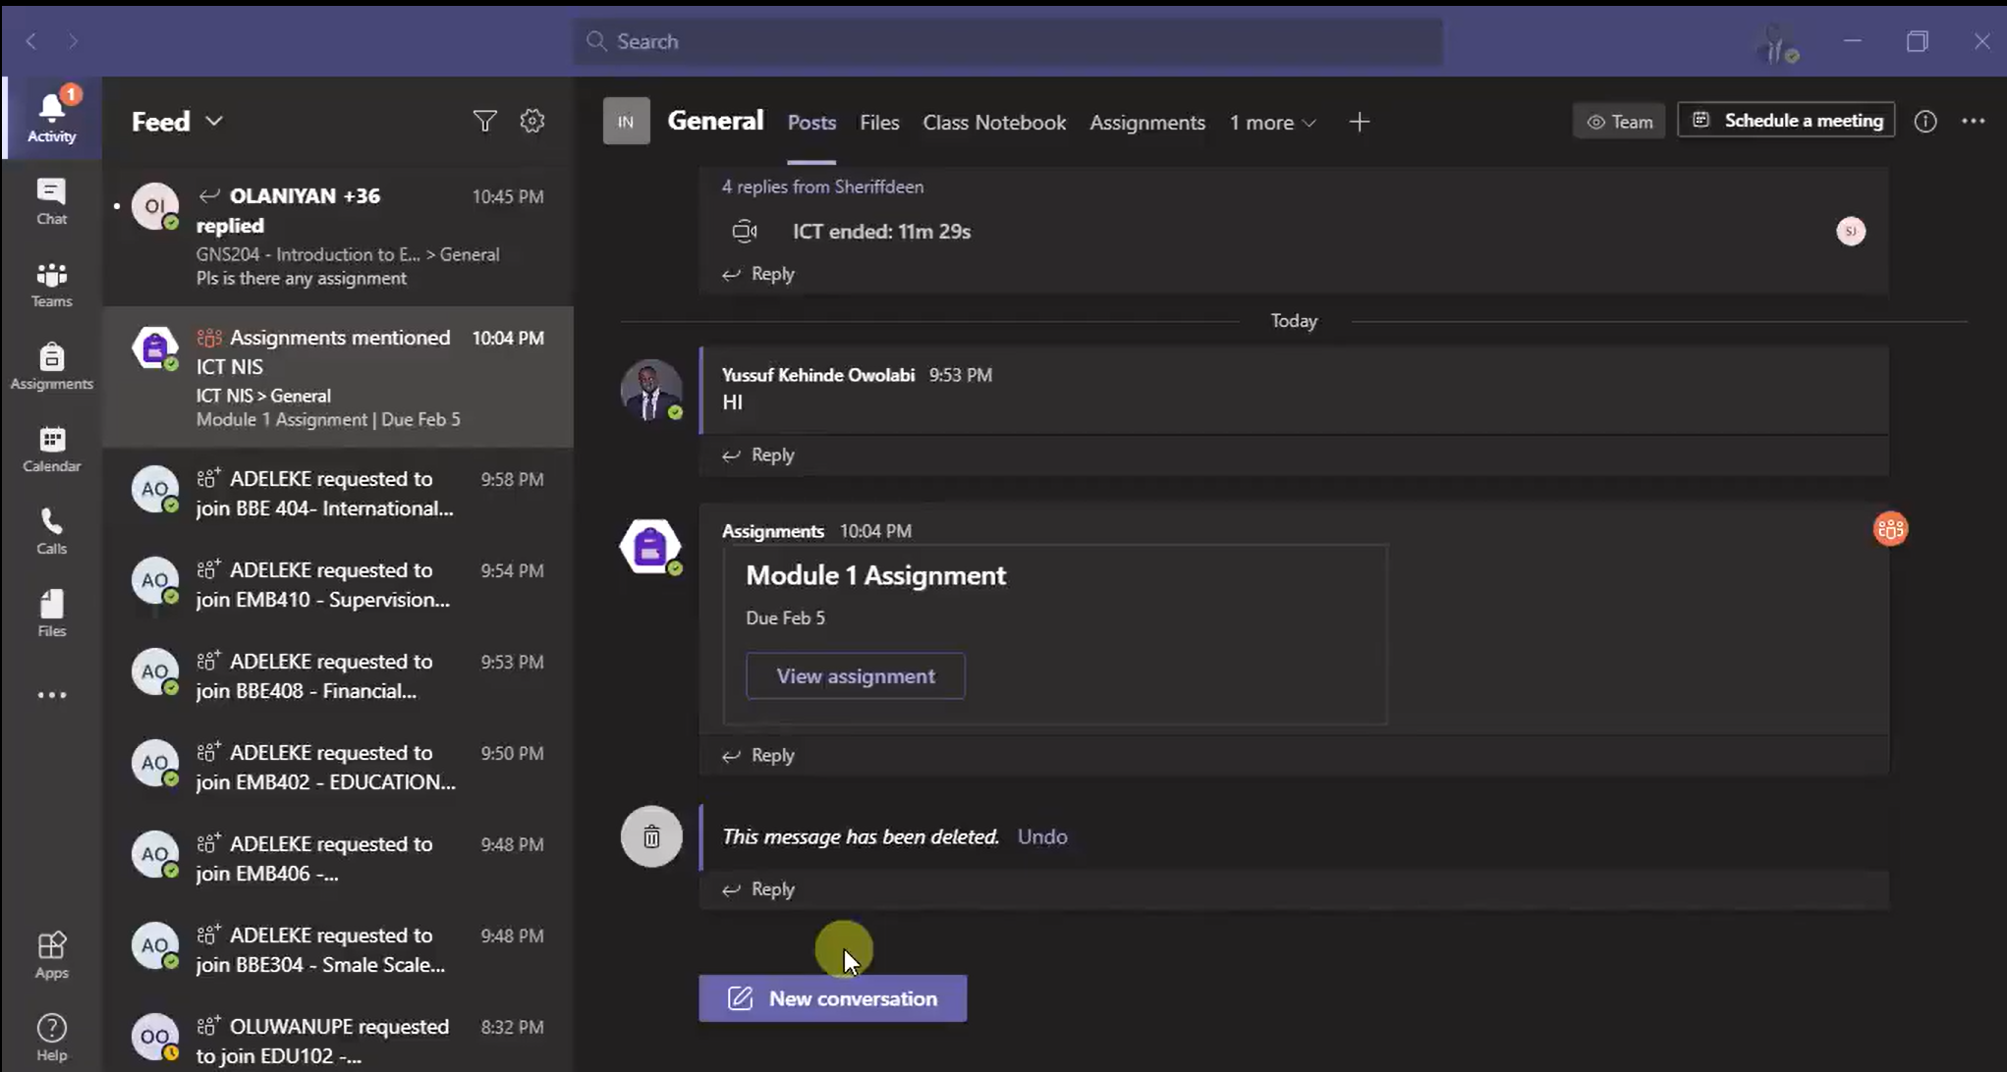Open ADELEKE request to join BBE 404
The width and height of the screenshot is (2007, 1072).
pyautogui.click(x=338, y=493)
